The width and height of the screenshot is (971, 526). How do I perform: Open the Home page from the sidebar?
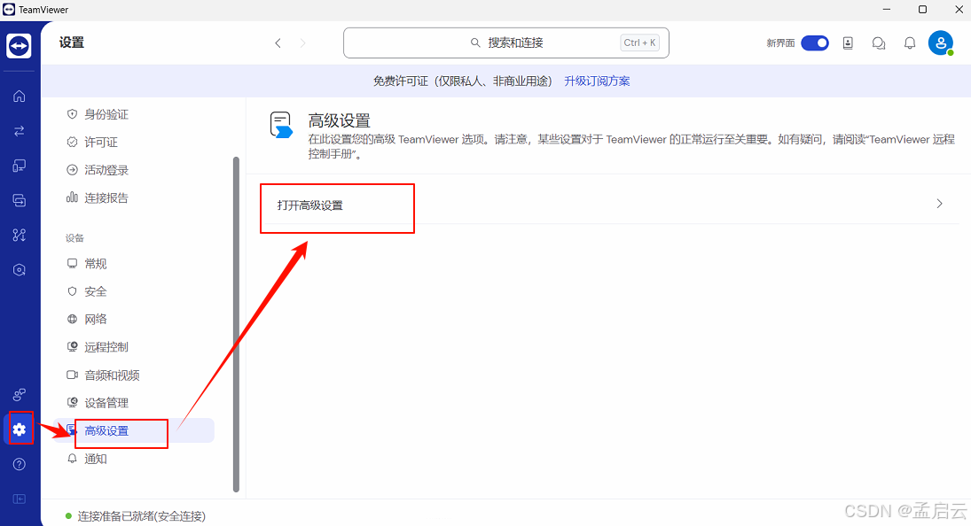(x=20, y=96)
